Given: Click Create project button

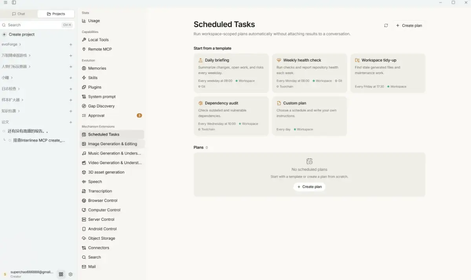Looking at the screenshot, I should coord(18,35).
